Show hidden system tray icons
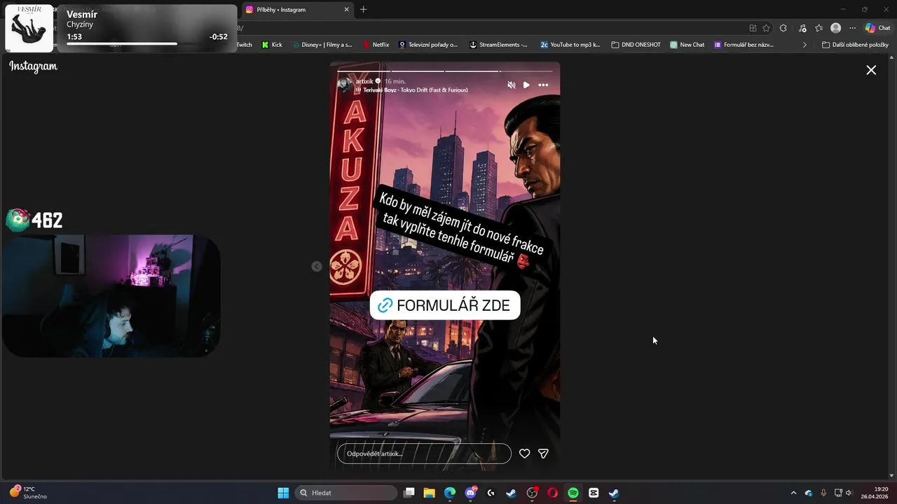 click(x=793, y=493)
